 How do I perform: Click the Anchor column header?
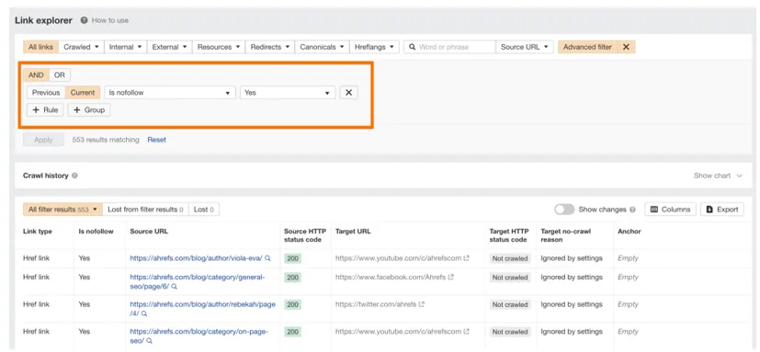click(630, 232)
